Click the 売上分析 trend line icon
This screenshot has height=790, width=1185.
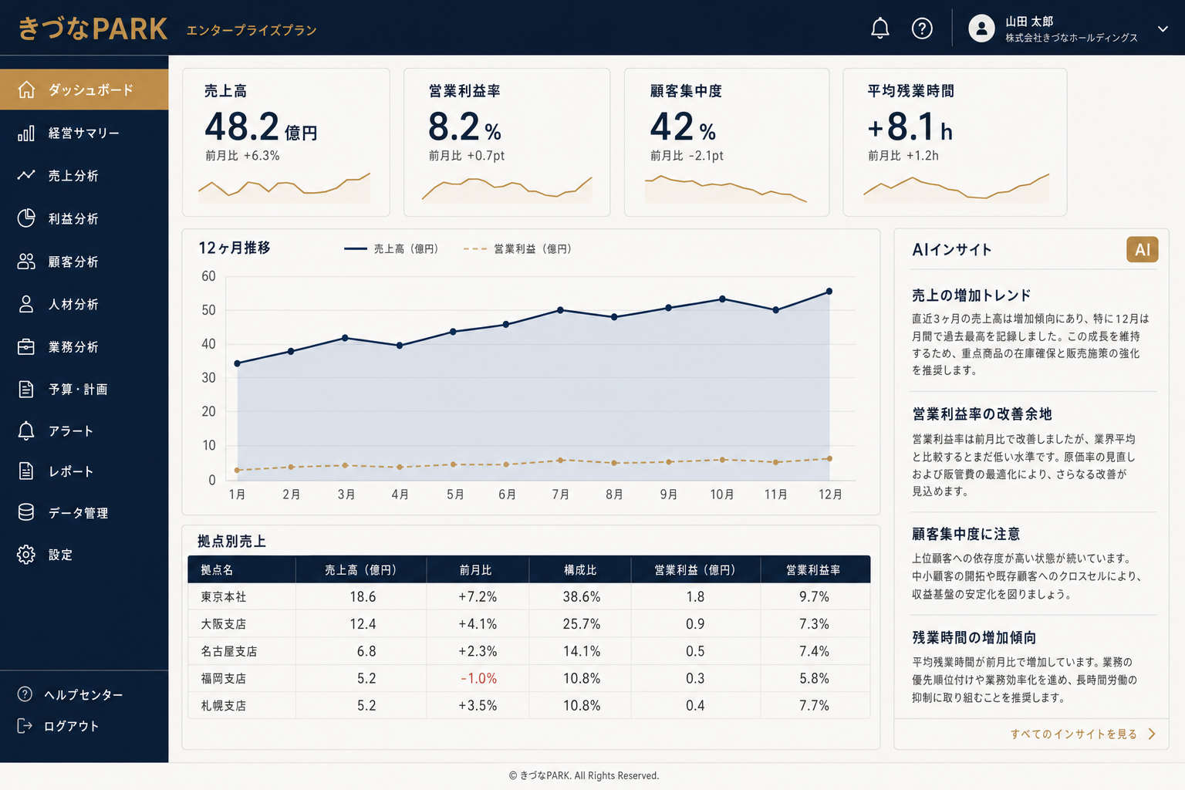pyautogui.click(x=26, y=175)
